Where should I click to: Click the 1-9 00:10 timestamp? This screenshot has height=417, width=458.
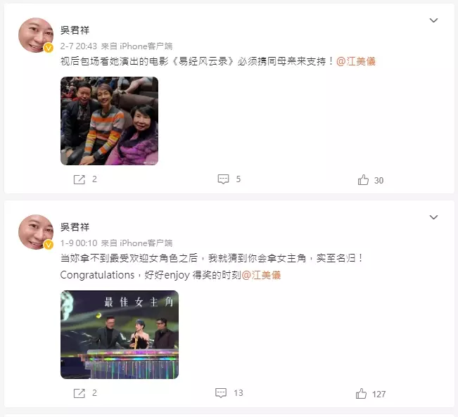click(x=79, y=243)
